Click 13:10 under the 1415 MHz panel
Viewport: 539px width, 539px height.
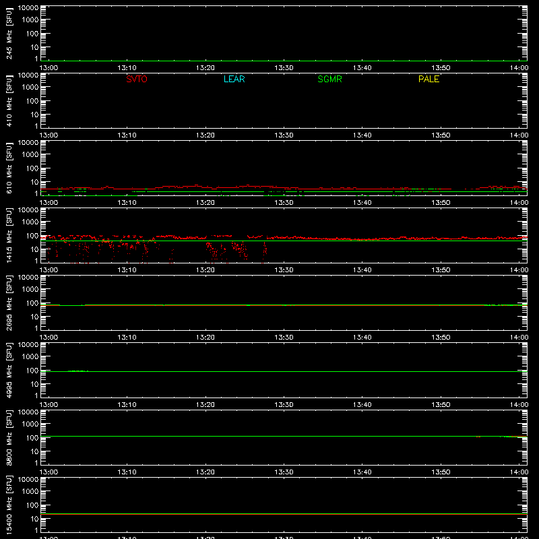point(127,270)
